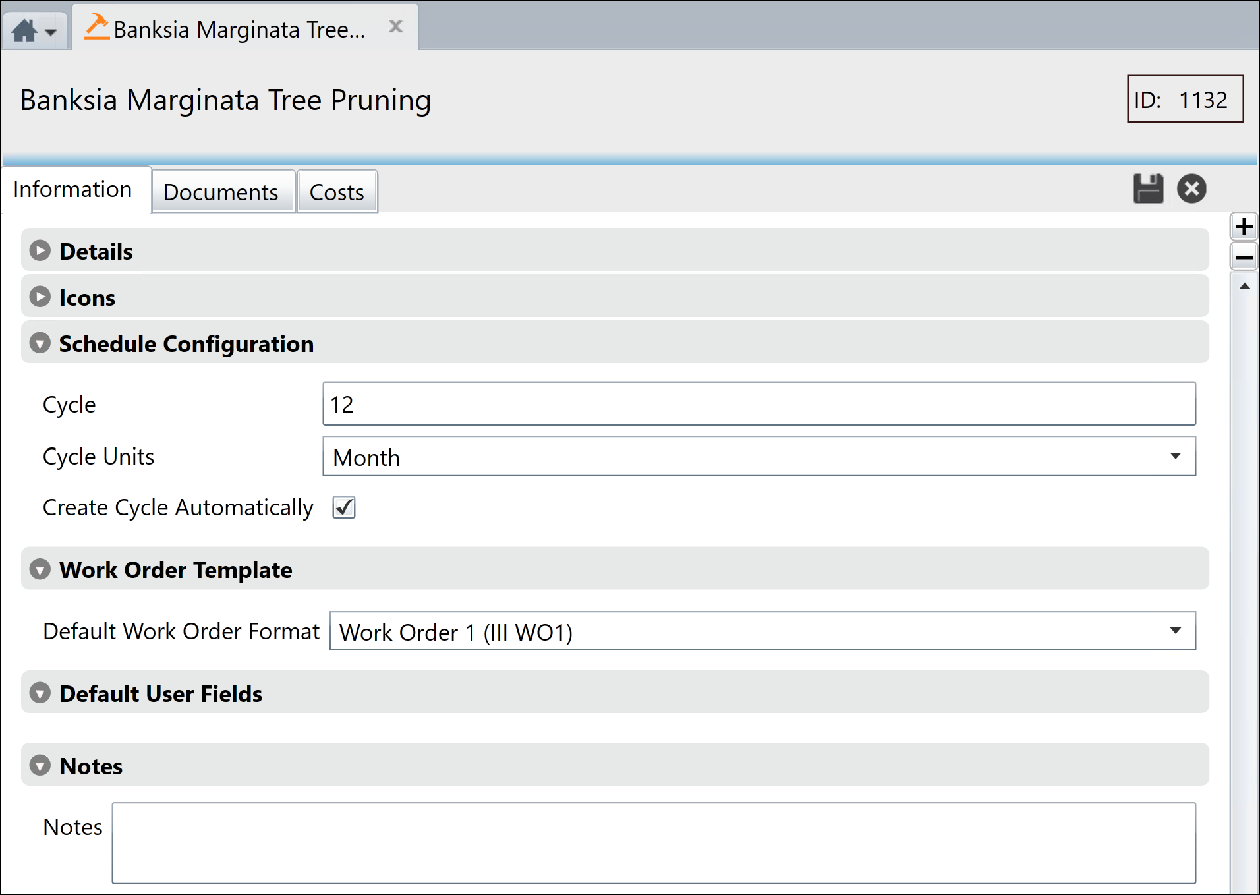Select the Banksia Marginata Tree tab
This screenshot has height=895, width=1260.
(244, 28)
